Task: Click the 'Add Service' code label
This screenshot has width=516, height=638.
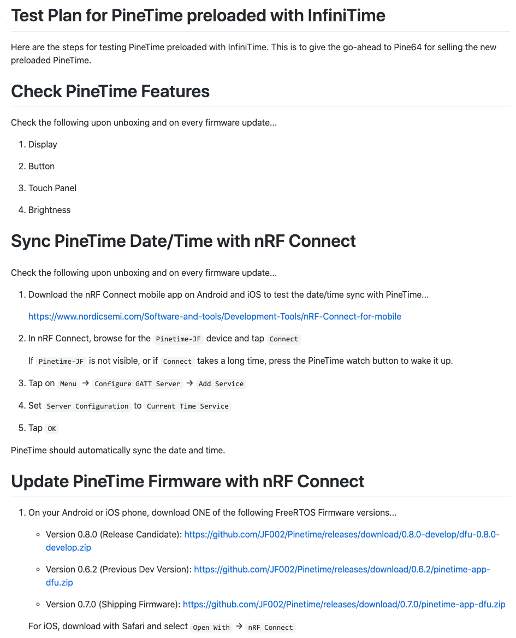Action: point(221,384)
